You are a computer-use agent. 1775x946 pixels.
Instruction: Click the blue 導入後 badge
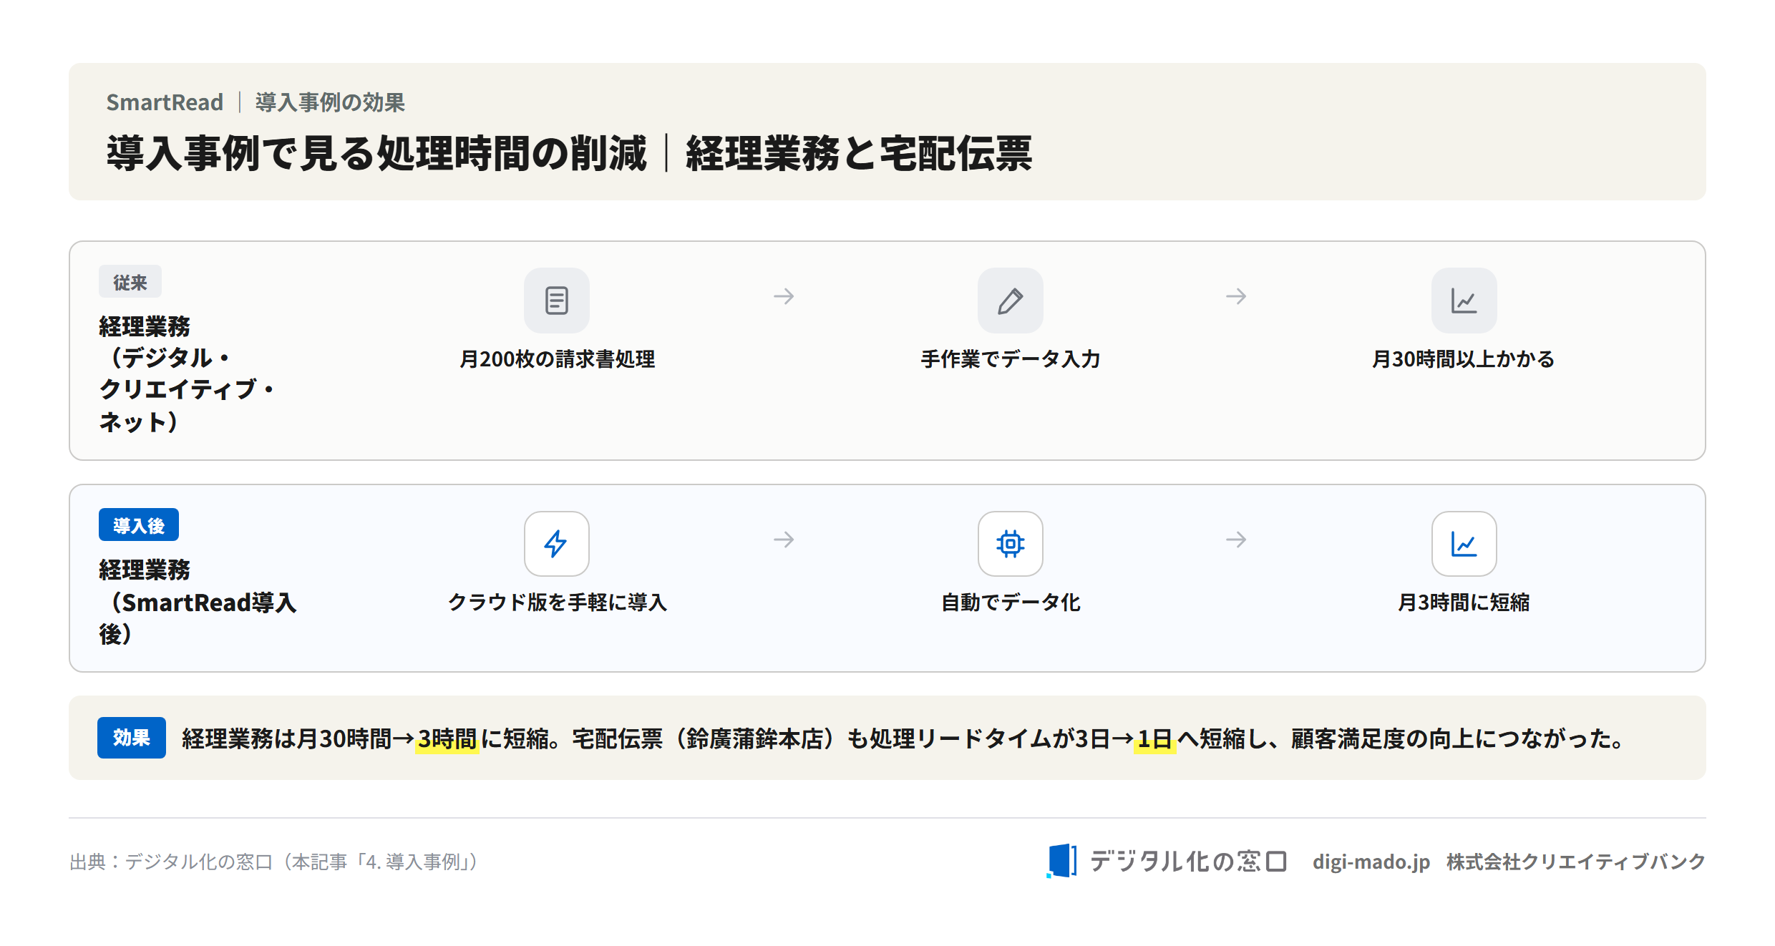[139, 525]
